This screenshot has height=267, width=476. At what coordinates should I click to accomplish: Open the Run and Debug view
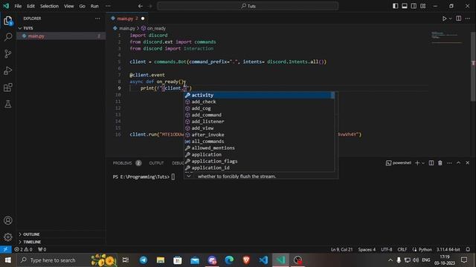pyautogui.click(x=8, y=70)
